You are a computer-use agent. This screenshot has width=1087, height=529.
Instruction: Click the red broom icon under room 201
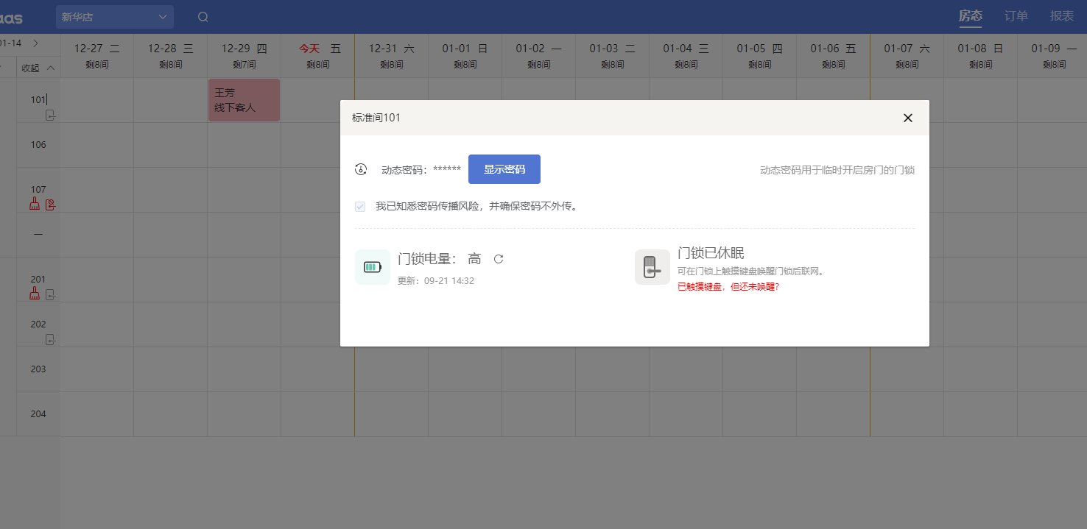(35, 294)
